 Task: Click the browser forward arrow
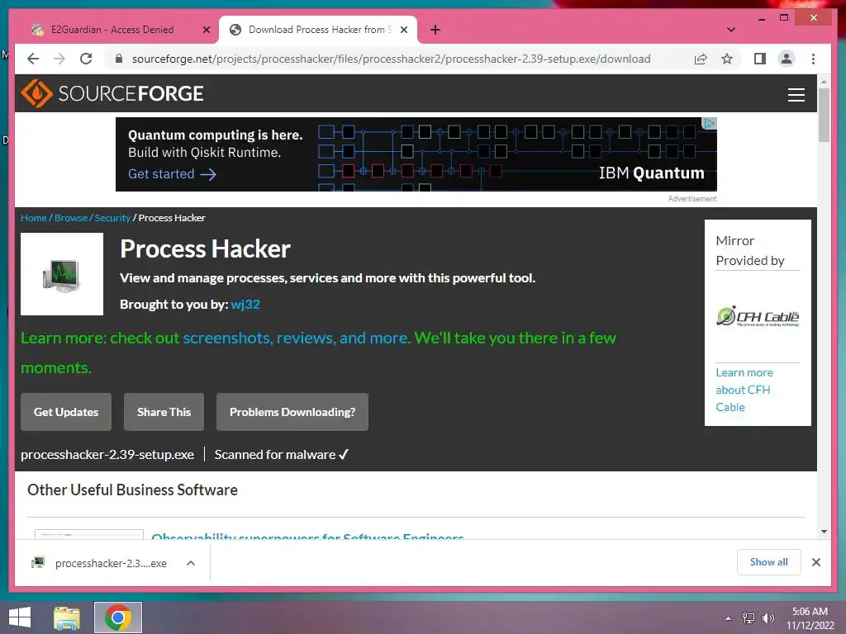pyautogui.click(x=59, y=59)
